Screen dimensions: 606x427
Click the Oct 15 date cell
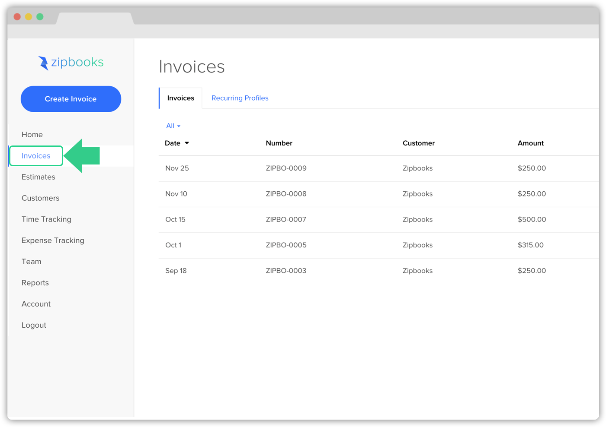coord(175,219)
